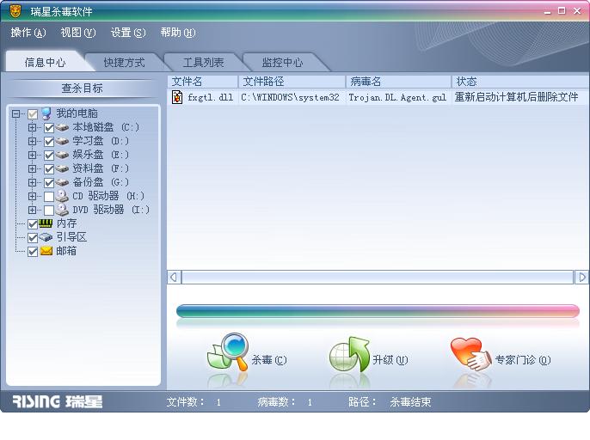Click the drive icon for 娱乐盘 (E:)
The width and height of the screenshot is (590, 440).
pos(63,155)
